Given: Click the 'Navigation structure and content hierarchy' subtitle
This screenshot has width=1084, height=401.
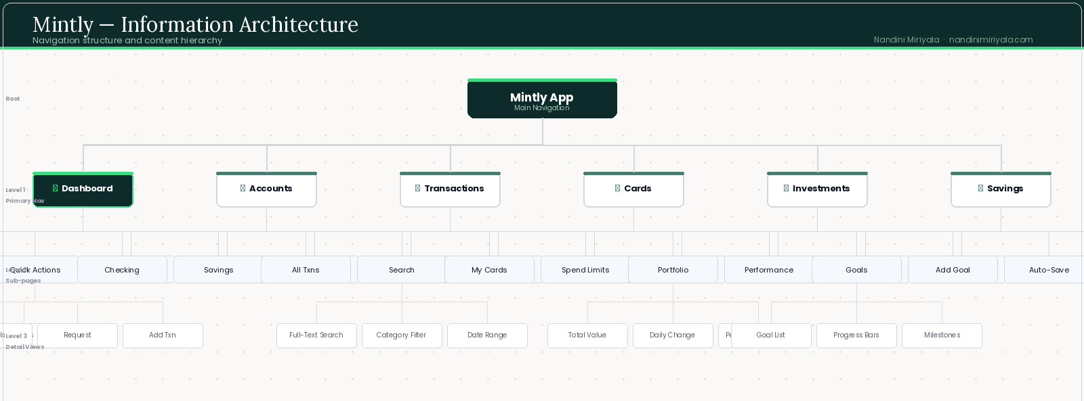Looking at the screenshot, I should (x=127, y=41).
